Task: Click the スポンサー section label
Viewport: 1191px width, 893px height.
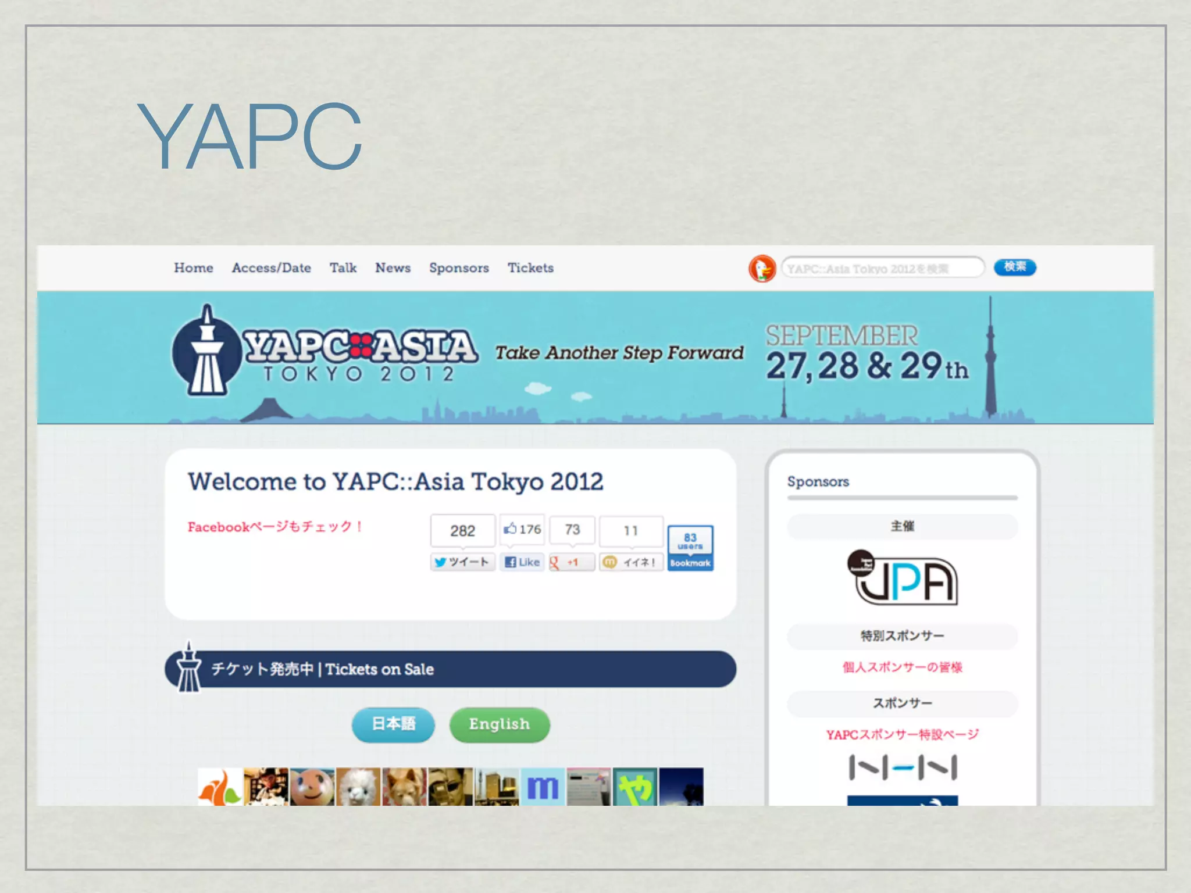Action: tap(902, 703)
